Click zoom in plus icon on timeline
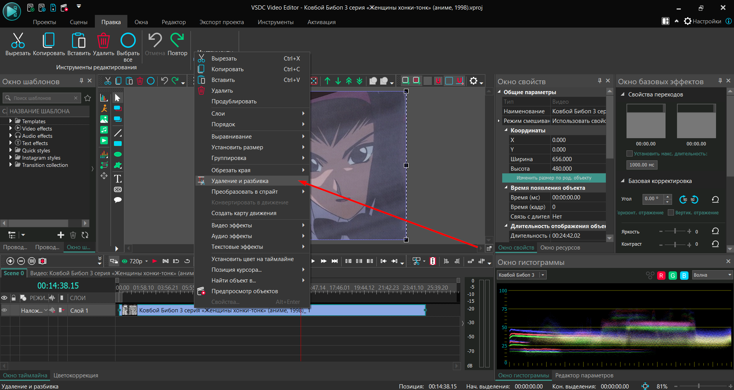Viewport: 734px width, 390px height. point(10,261)
